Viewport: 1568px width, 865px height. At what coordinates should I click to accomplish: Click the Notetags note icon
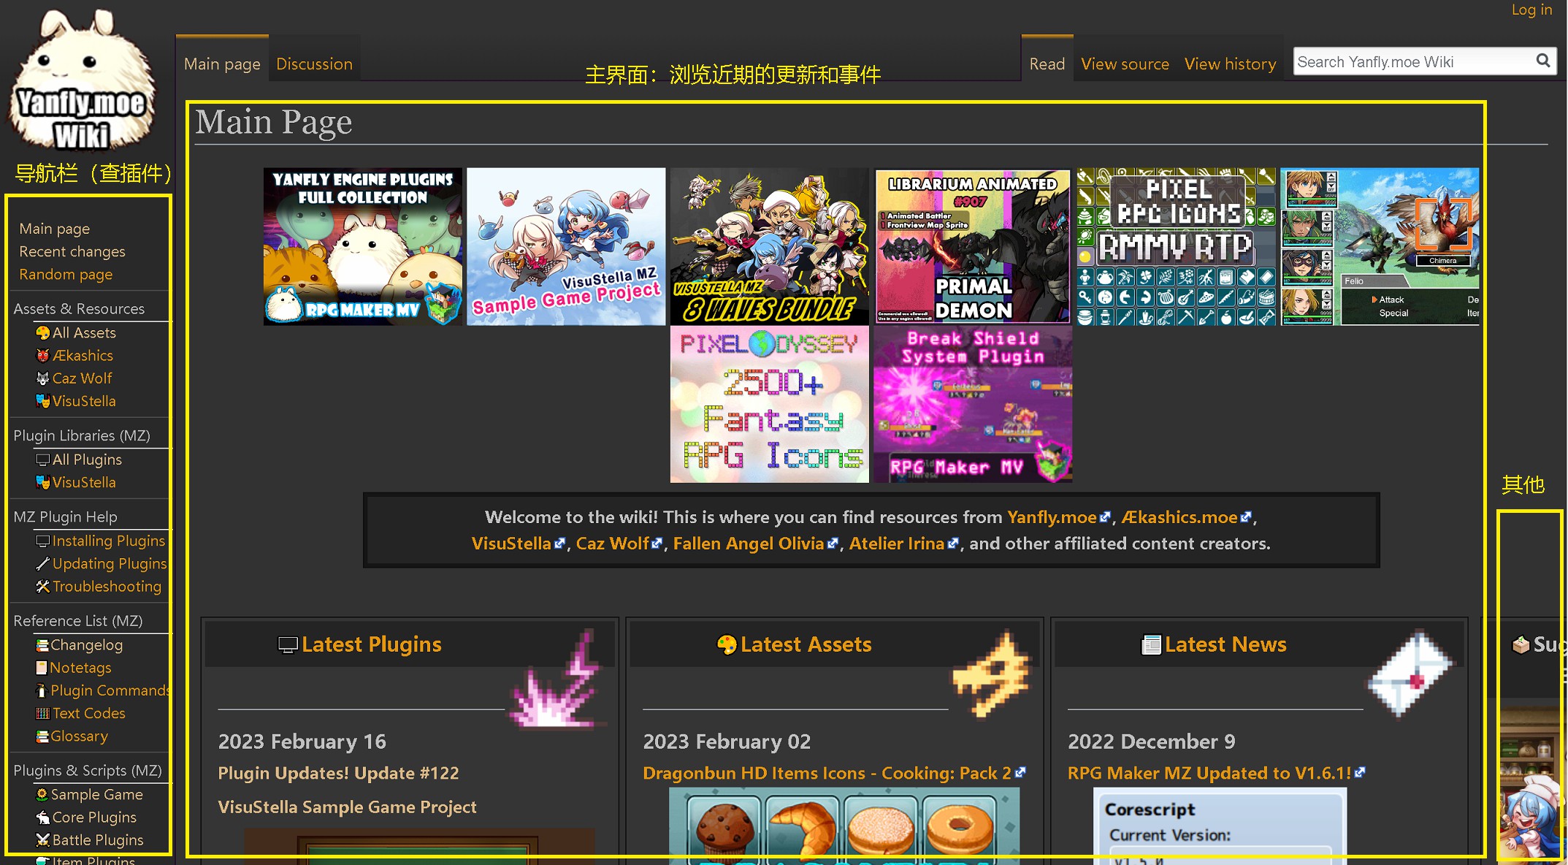pos(42,668)
